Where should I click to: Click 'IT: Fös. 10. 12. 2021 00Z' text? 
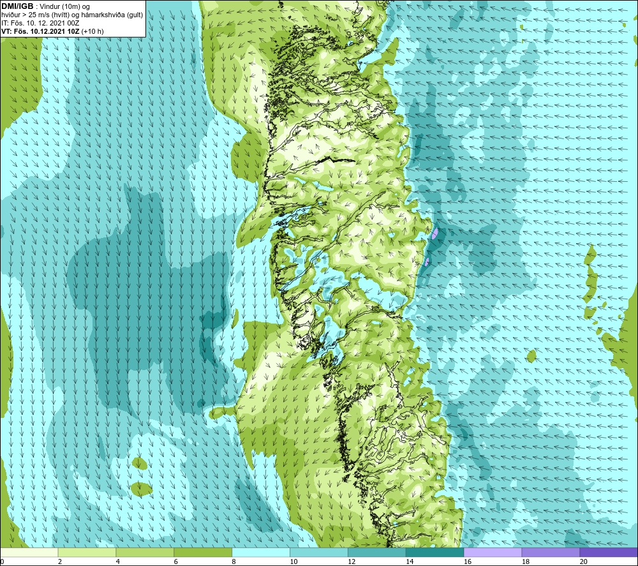click(x=40, y=23)
